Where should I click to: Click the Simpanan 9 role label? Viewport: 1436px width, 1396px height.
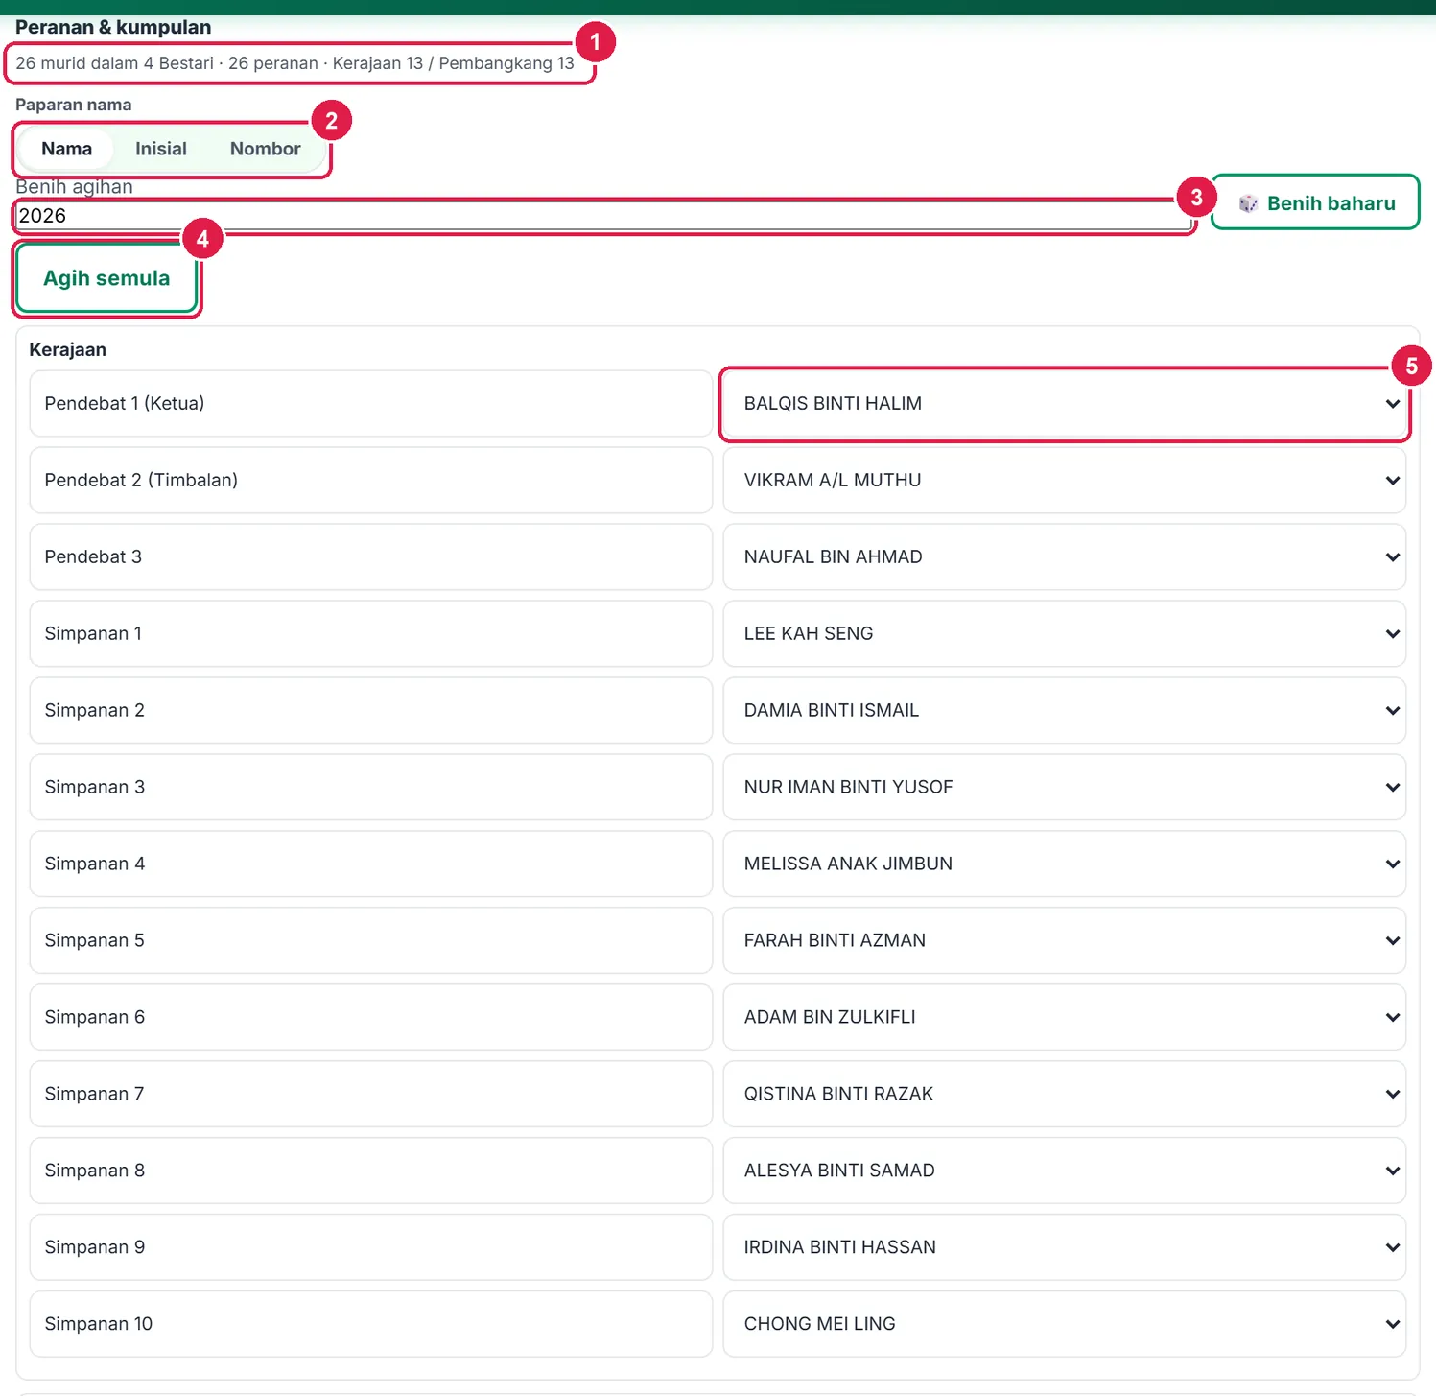370,1248
